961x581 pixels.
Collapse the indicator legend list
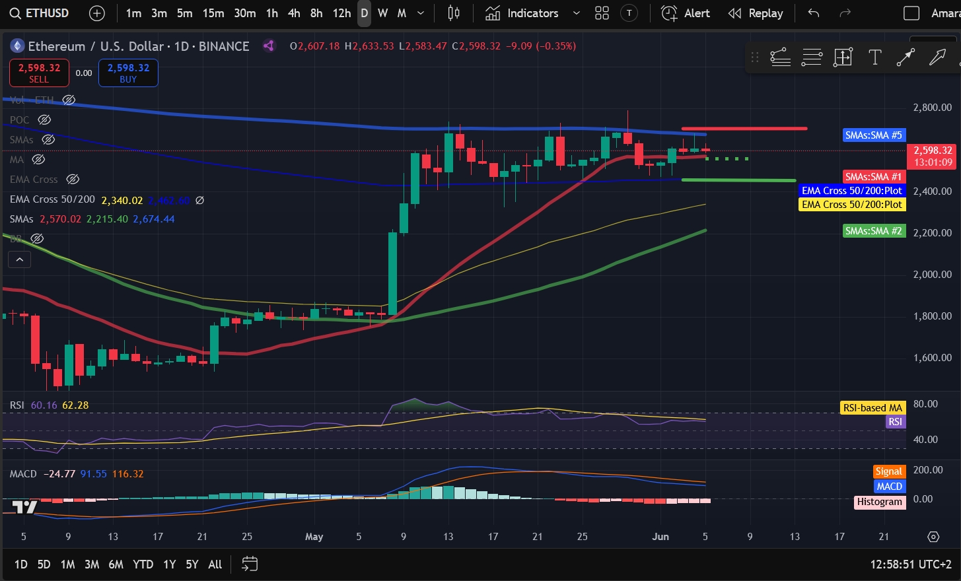19,259
